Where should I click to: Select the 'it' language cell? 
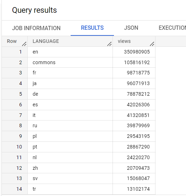[x=70, y=115]
